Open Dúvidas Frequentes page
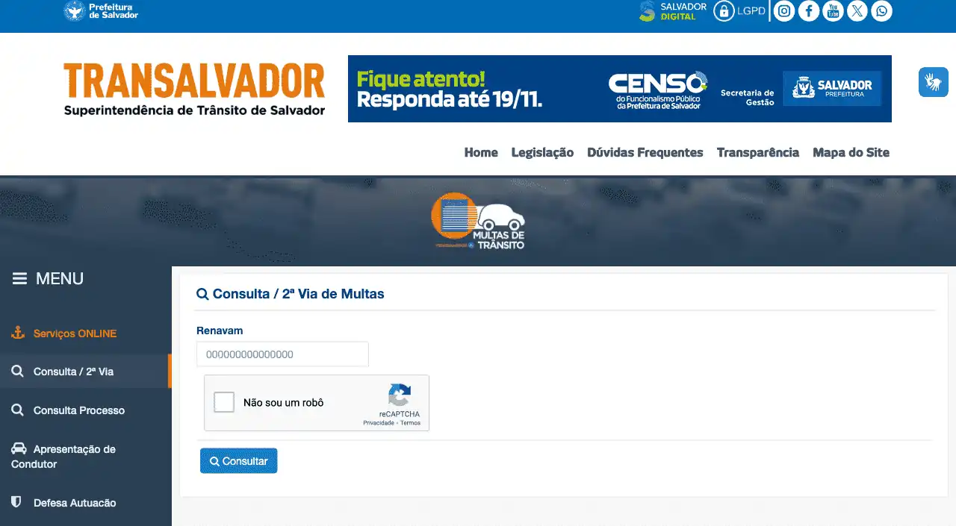 click(645, 152)
